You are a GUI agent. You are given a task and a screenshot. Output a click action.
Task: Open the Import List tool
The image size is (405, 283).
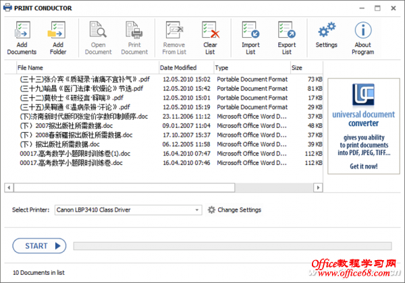[250, 38]
